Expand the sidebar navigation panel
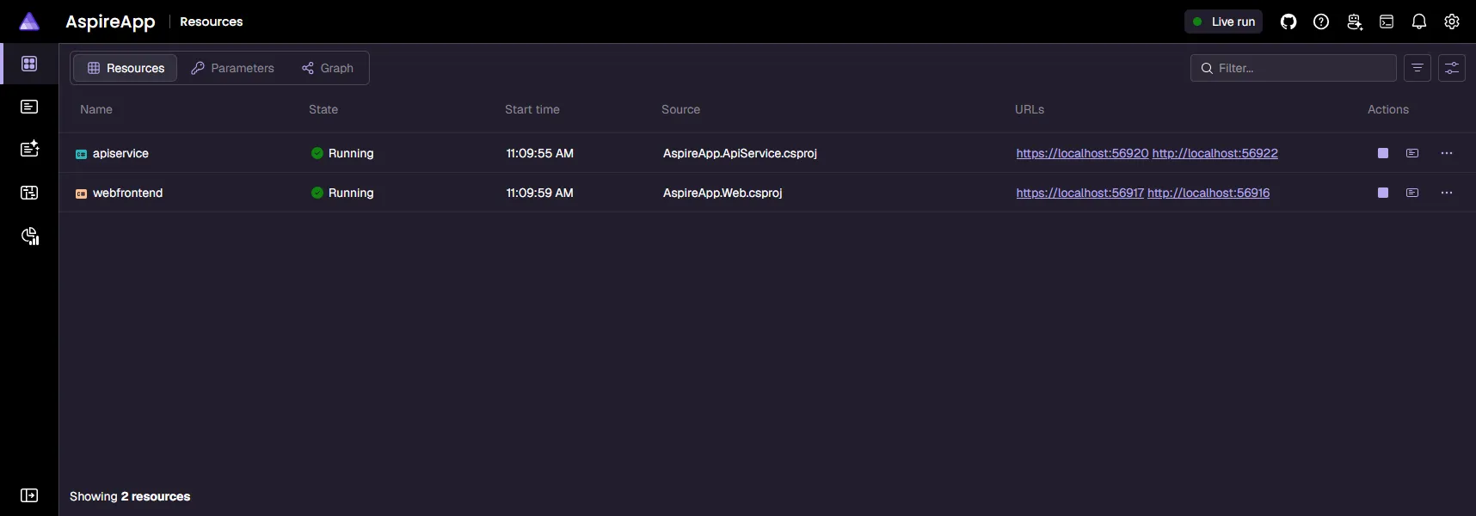This screenshot has width=1476, height=516. [29, 495]
